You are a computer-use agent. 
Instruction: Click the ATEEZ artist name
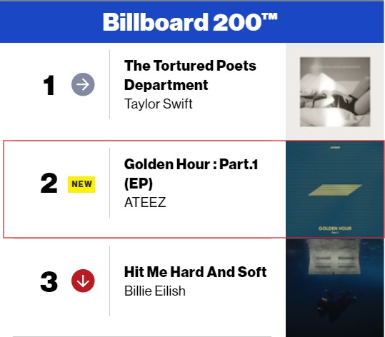click(x=145, y=203)
